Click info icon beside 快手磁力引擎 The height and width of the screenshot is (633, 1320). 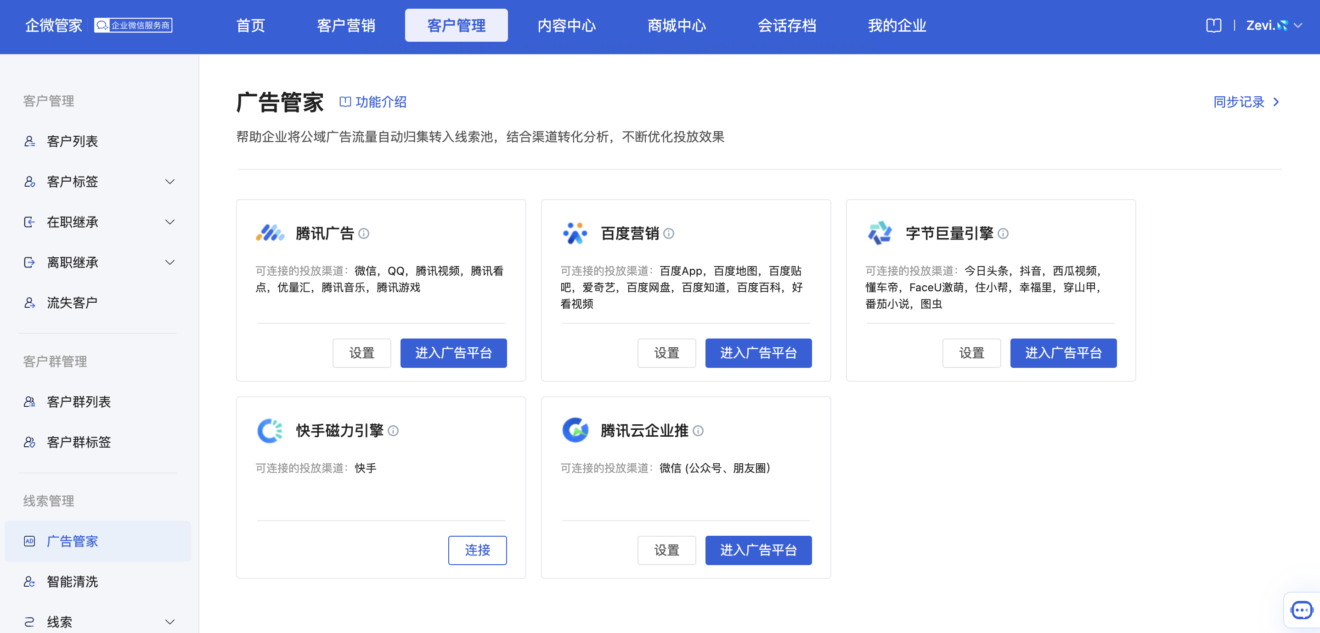click(393, 431)
